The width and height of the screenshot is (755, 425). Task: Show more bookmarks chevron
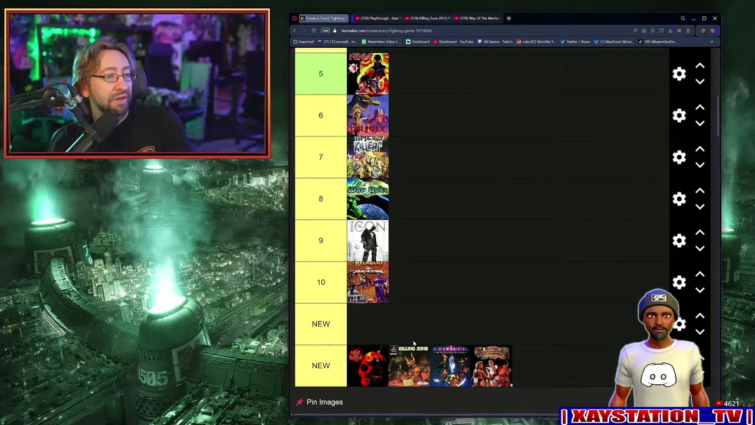[711, 42]
